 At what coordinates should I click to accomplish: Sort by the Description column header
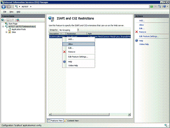[x=57, y=34]
